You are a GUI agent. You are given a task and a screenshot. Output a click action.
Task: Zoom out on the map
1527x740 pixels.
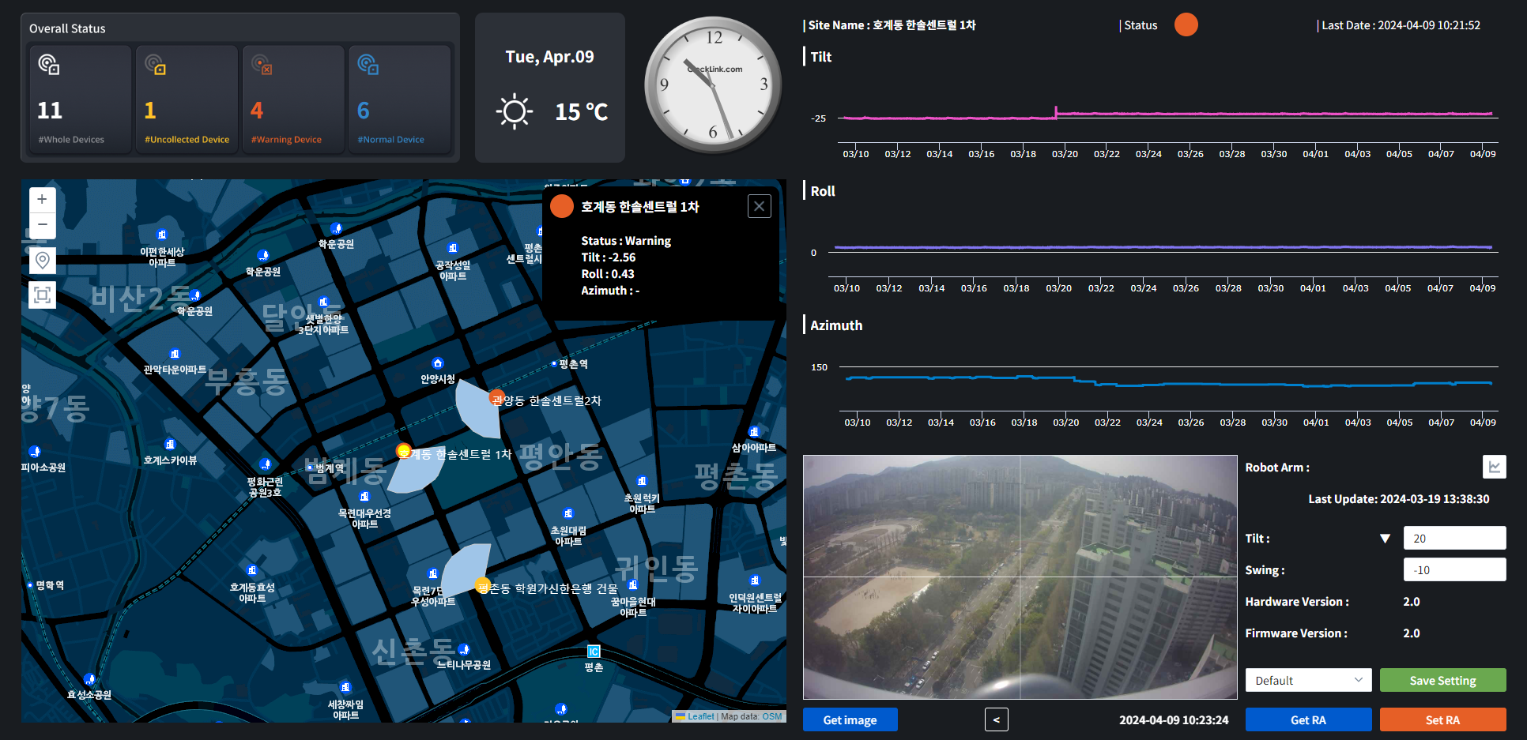(x=42, y=225)
